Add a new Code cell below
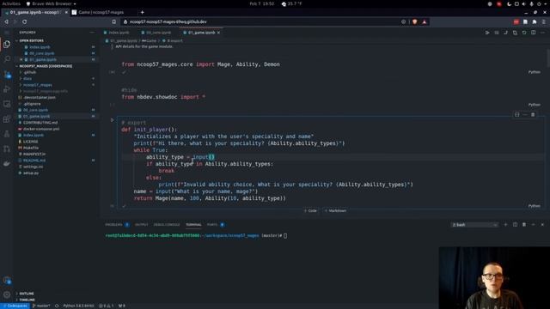Screen dimensions: 550x309 coord(310,210)
